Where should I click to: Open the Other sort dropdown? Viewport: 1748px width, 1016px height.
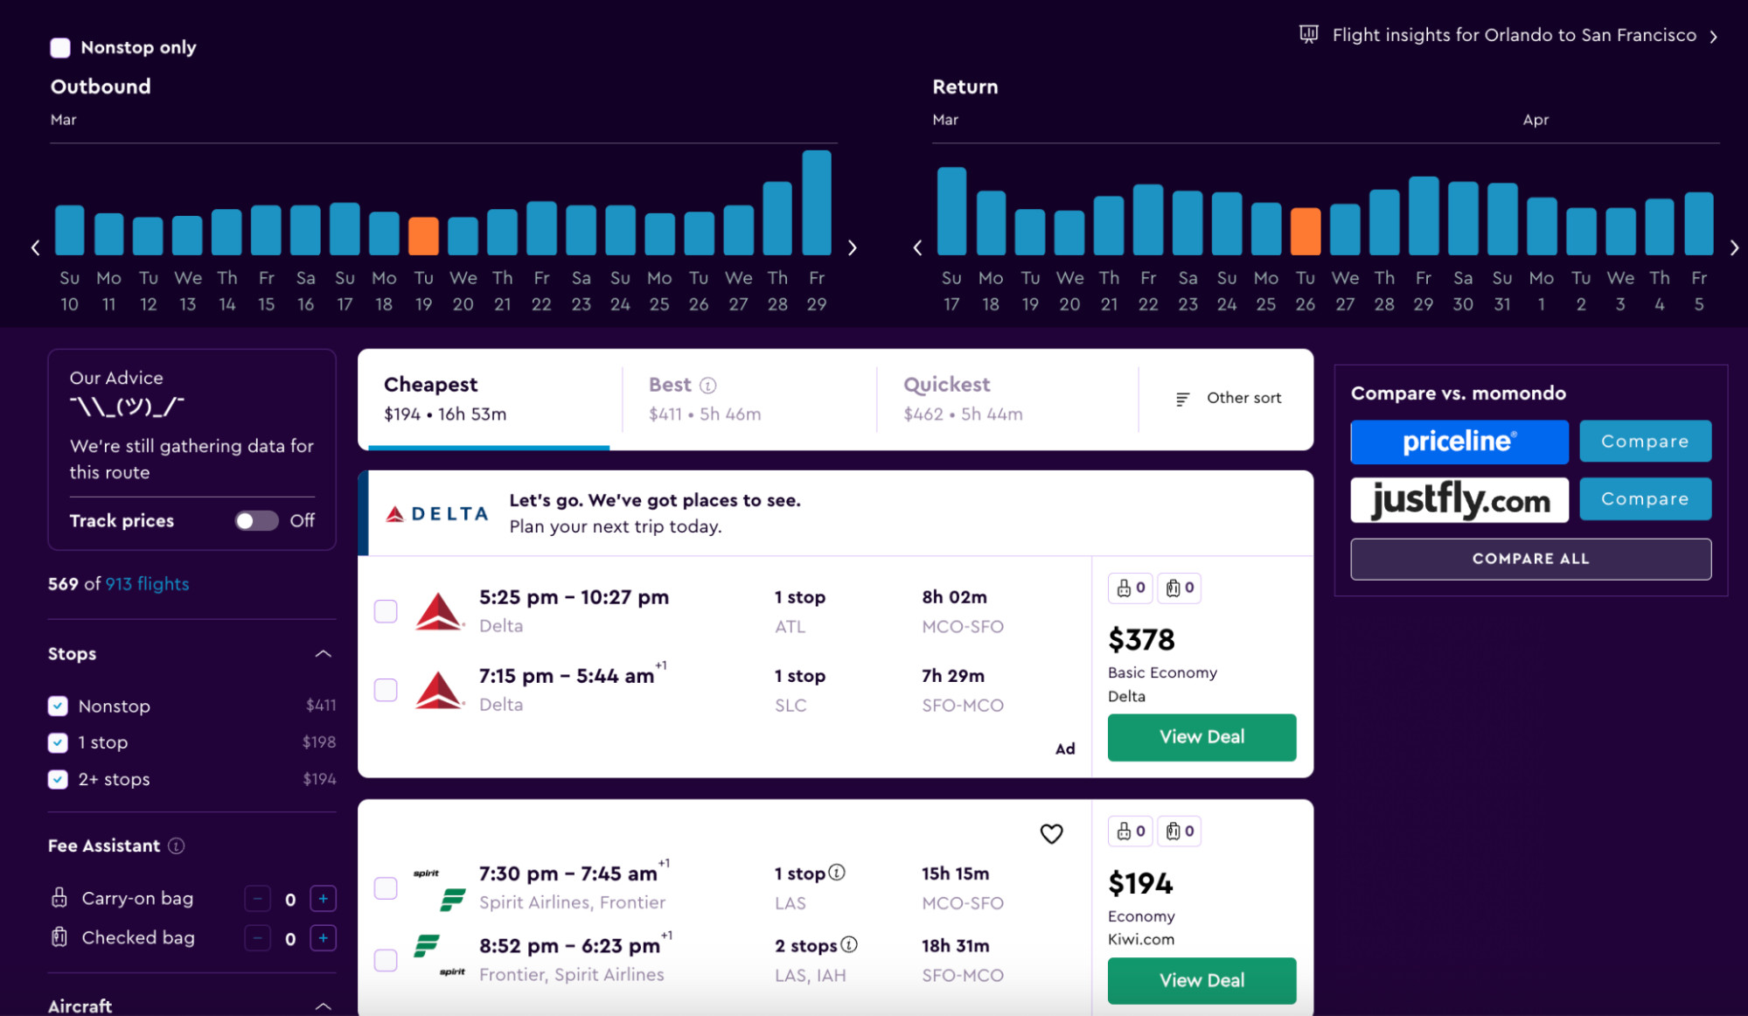(x=1228, y=399)
